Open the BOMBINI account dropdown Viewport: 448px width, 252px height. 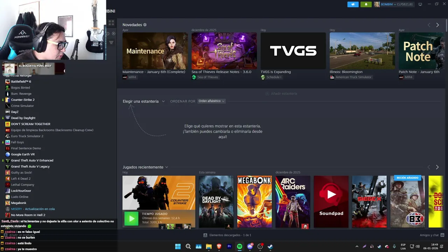(393, 5)
